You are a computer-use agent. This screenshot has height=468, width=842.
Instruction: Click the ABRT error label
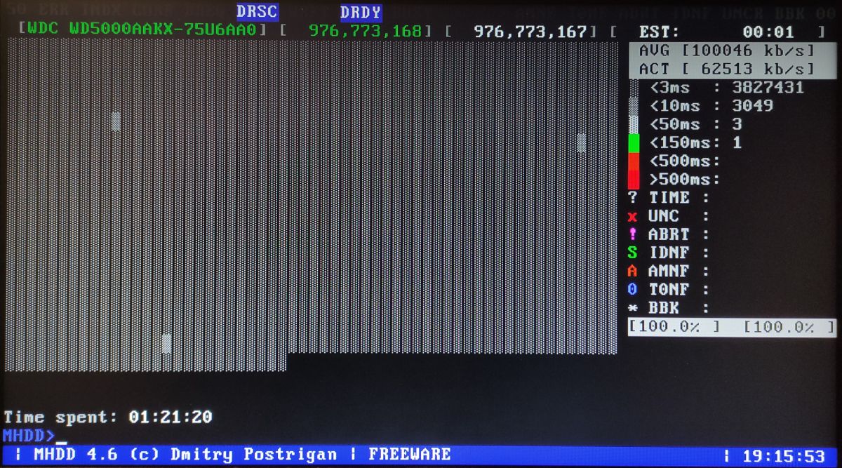669,234
